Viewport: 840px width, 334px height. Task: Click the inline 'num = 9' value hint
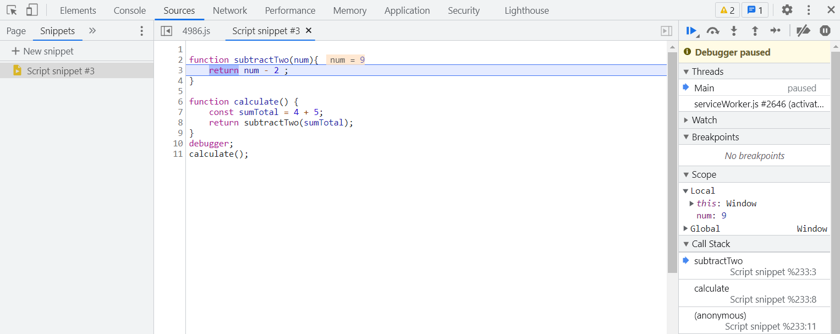pos(346,60)
